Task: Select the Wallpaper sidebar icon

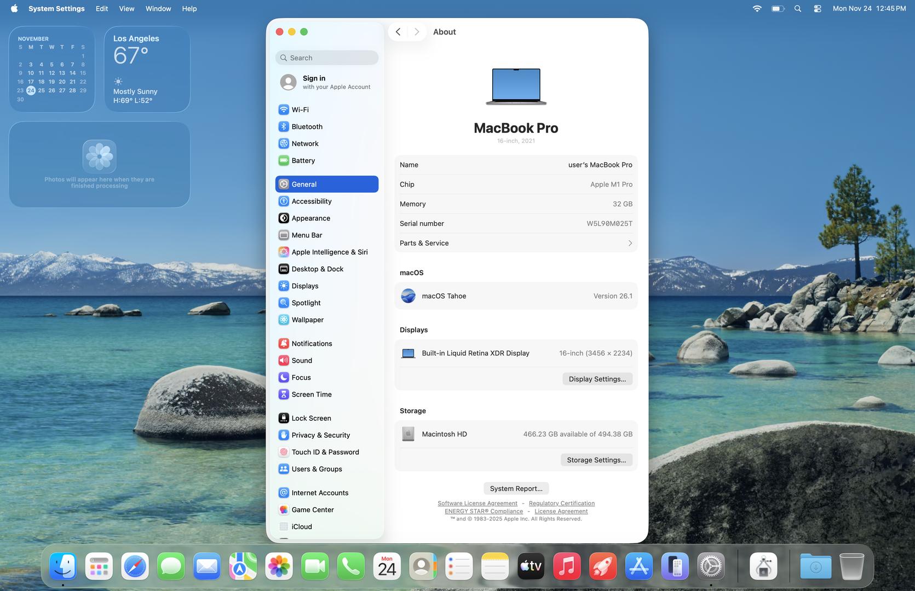Action: 284,320
